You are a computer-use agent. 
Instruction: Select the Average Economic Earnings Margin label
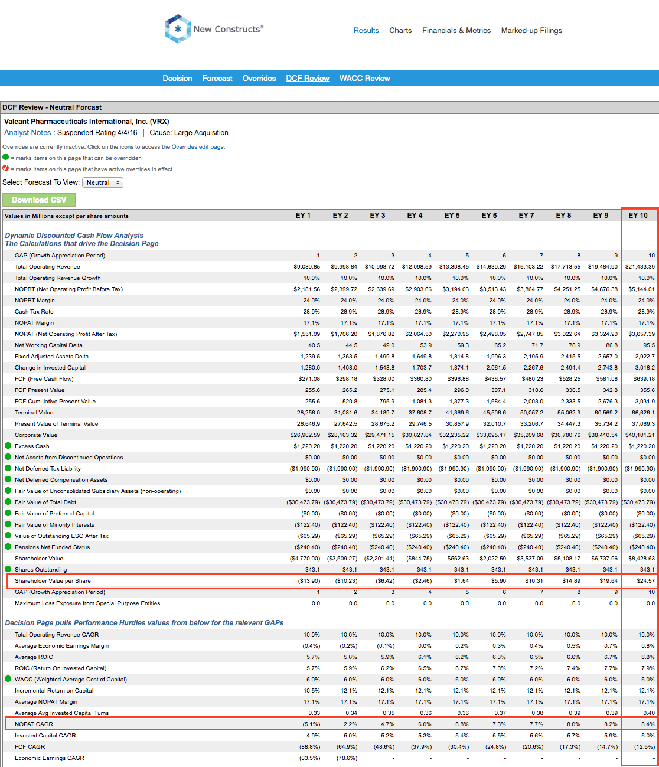click(62, 646)
